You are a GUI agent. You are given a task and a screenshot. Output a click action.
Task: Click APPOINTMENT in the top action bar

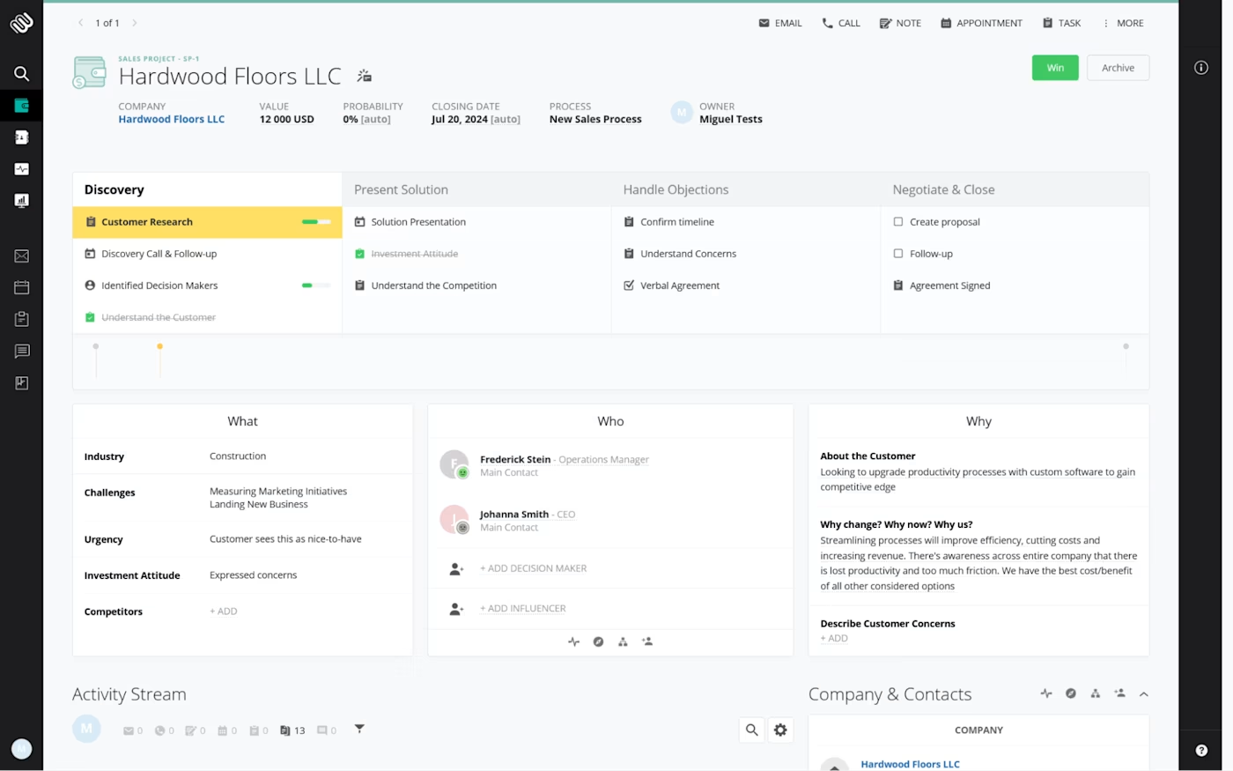click(981, 23)
